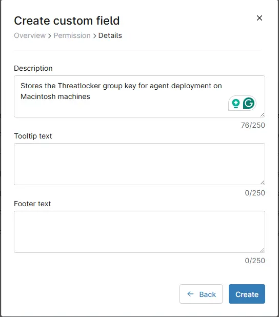Viewport: 279px width, 317px height.
Task: Click the Footer text label
Action: point(32,204)
